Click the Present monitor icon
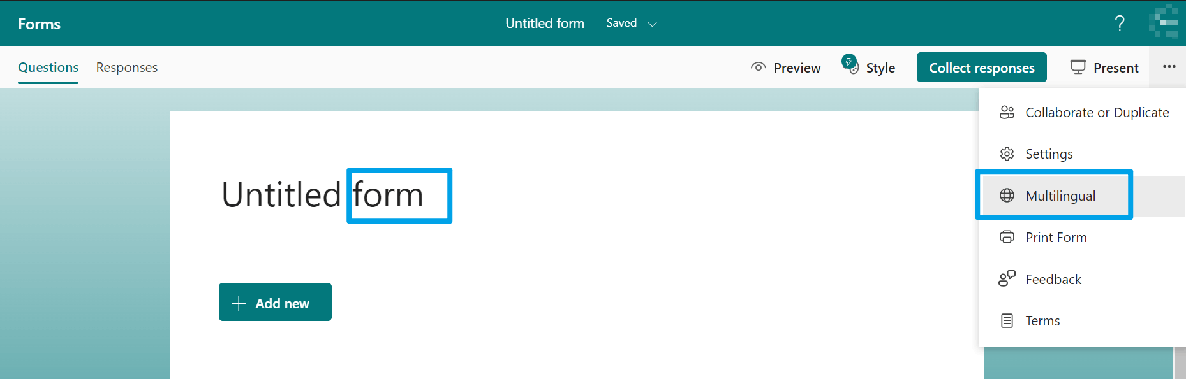The height and width of the screenshot is (379, 1186). (1078, 67)
